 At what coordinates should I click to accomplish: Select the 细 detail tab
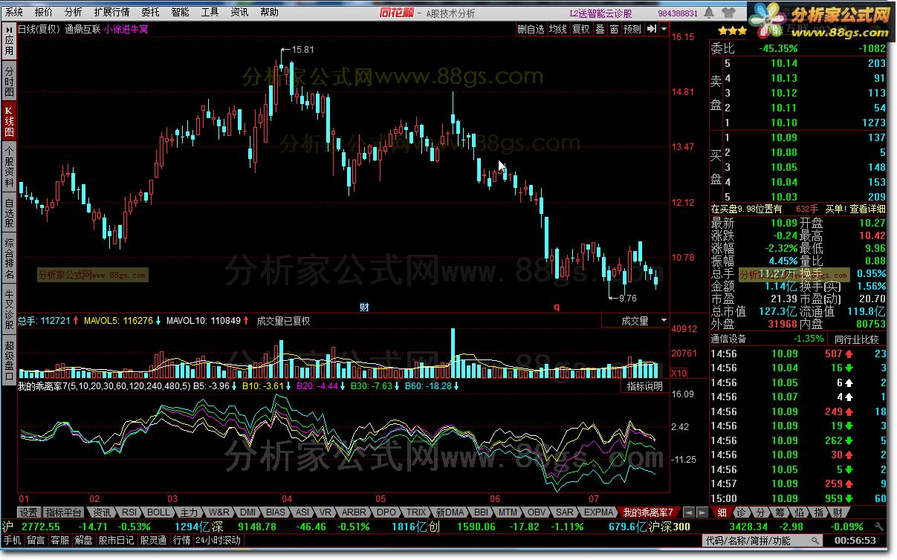click(722, 512)
